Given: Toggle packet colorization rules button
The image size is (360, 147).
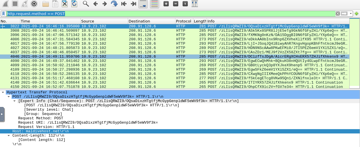Looking at the screenshot, I should click(x=155, y=4).
